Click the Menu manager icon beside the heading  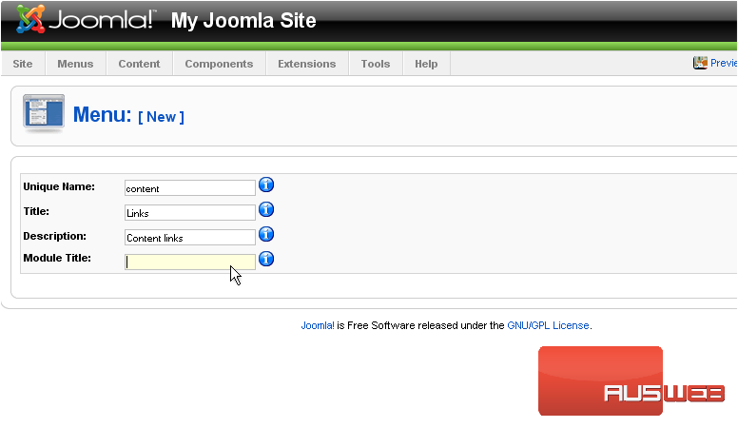(44, 114)
